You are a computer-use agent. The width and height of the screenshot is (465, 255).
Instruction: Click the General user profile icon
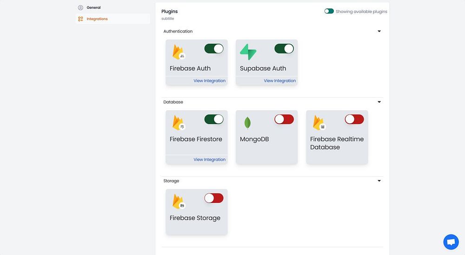pyautogui.click(x=80, y=7)
